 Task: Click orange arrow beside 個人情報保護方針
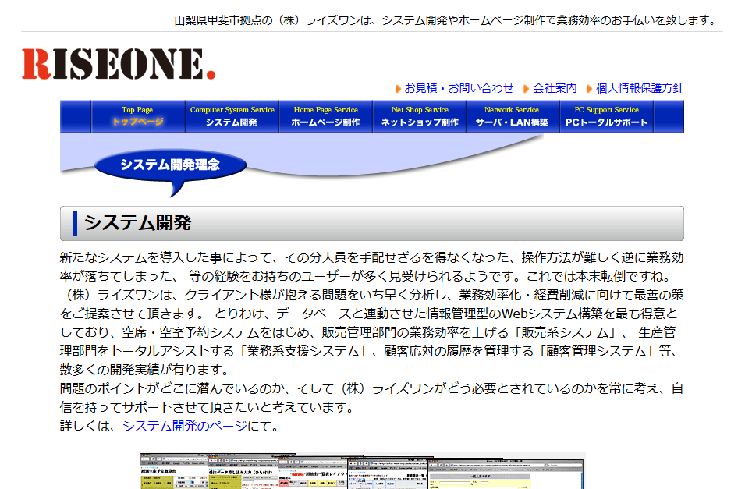point(589,89)
